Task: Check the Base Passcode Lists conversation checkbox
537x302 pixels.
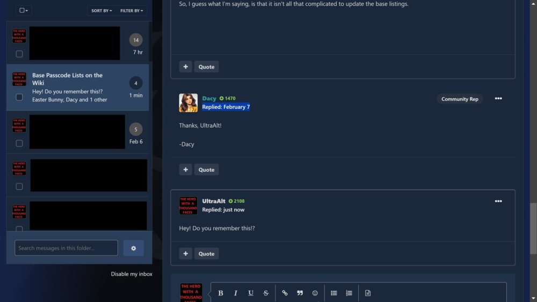Action: (19, 97)
